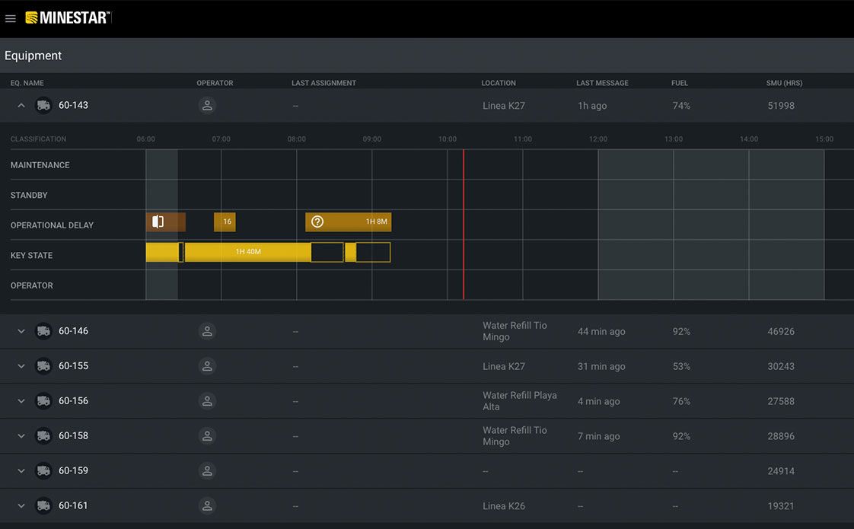Viewport: 854px width, 529px height.
Task: Click the question mark delay icon
Action: click(x=318, y=221)
